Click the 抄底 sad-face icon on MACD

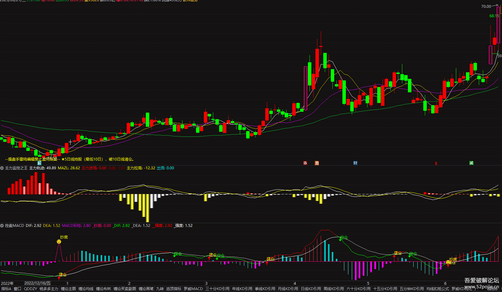(x=59, y=242)
